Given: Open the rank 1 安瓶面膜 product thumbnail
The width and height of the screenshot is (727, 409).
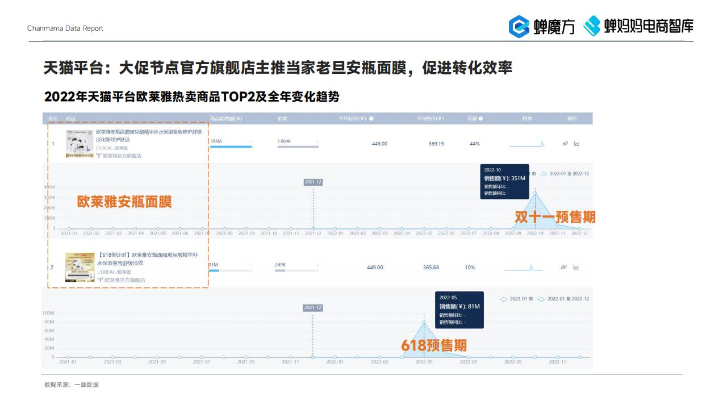Looking at the screenshot, I should point(78,143).
